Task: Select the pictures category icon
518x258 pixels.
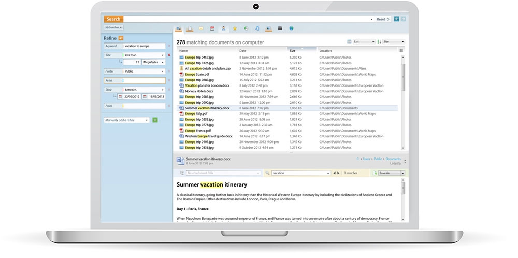Action: point(268,28)
